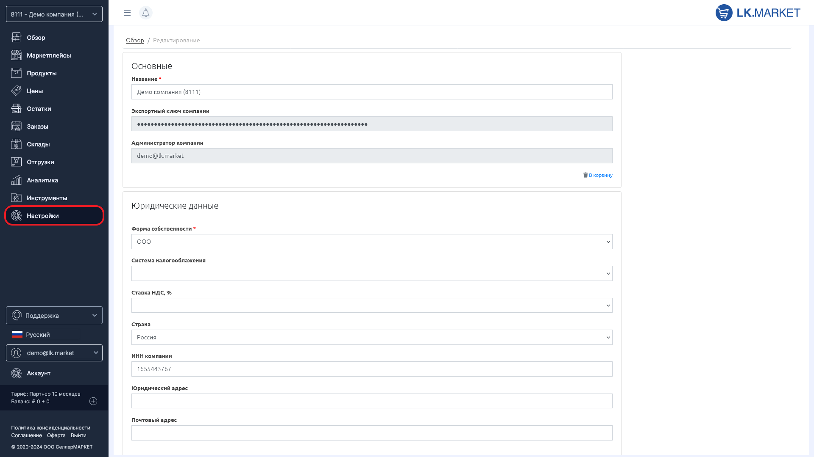
Task: Go to Настройки menu item
Action: [x=42, y=216]
